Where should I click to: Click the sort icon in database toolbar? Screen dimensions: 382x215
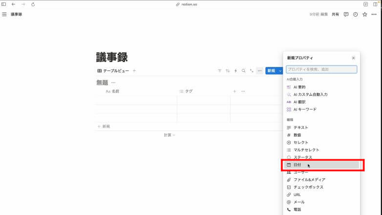[228, 71]
